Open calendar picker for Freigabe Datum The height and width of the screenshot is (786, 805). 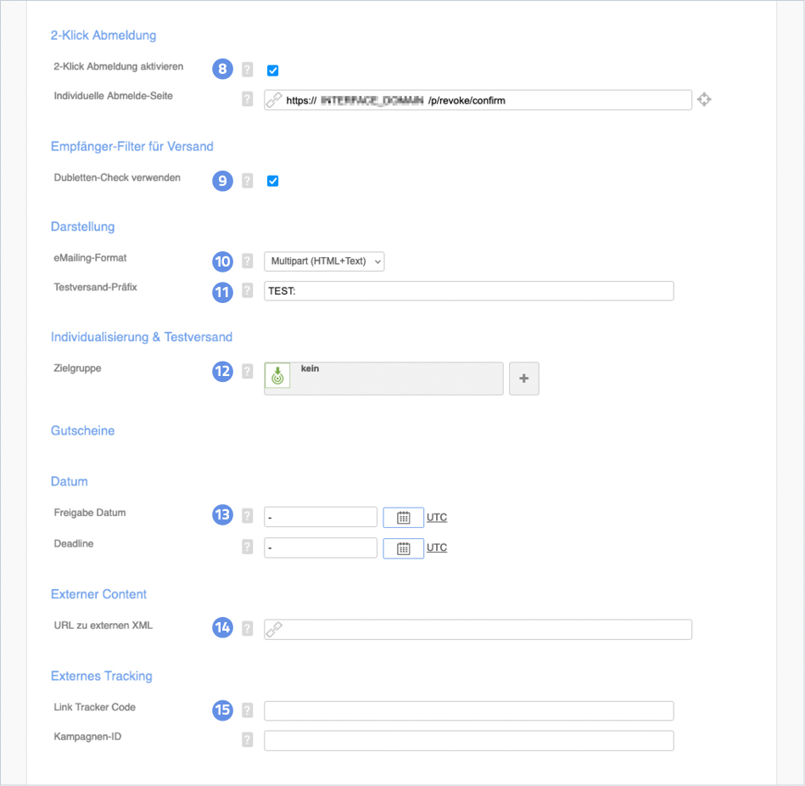point(404,518)
